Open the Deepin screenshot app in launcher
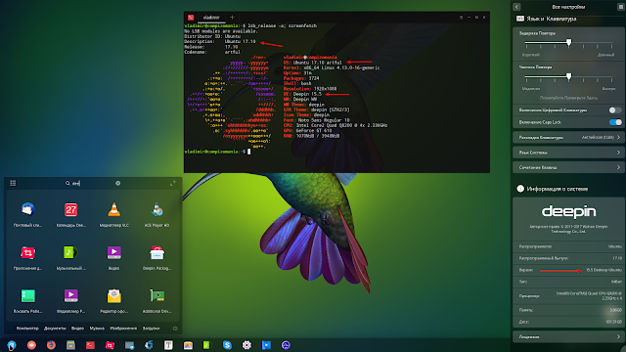 click(x=27, y=256)
